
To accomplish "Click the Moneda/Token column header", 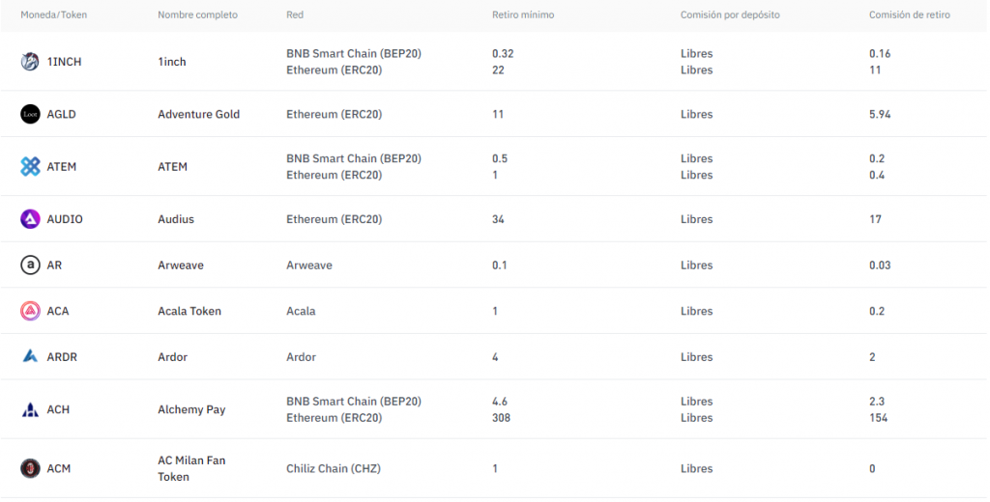I will 53,15.
